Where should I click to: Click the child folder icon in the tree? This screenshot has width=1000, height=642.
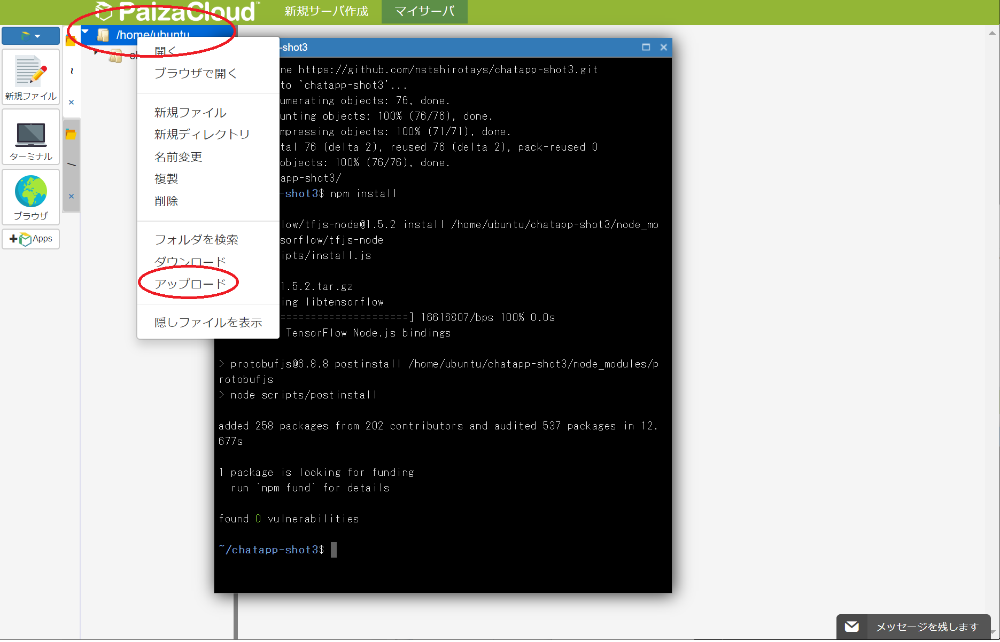(x=115, y=56)
